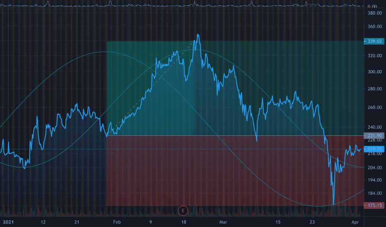Click the 21 date label on time axis
Screen dimensions: 386x227
[x=77, y=222]
